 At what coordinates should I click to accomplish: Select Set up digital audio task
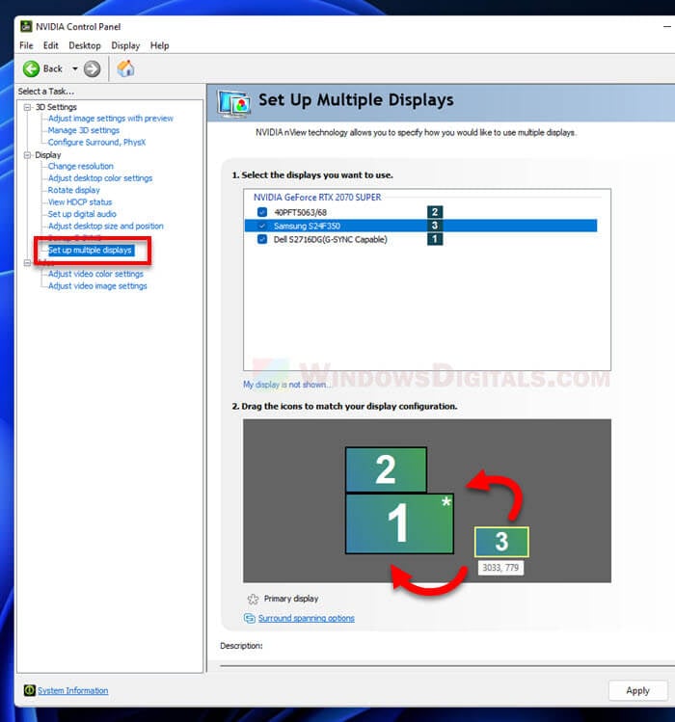pyautogui.click(x=82, y=214)
